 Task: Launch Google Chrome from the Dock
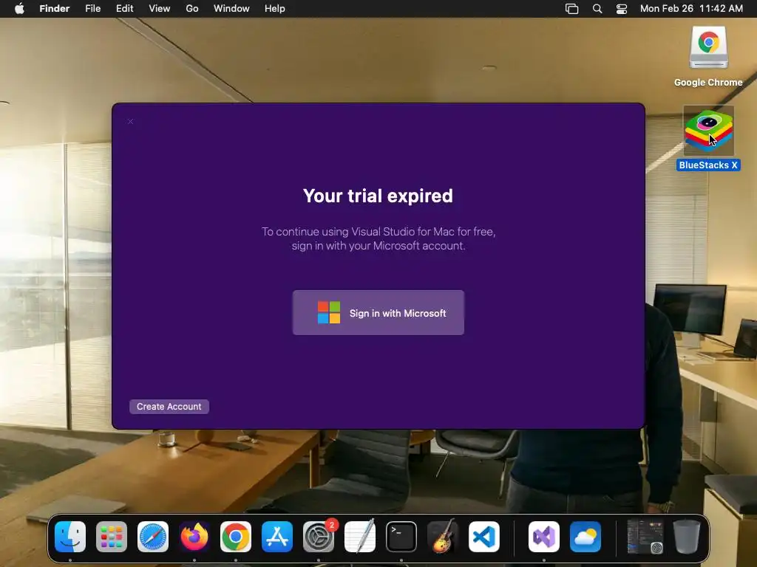[x=236, y=537]
